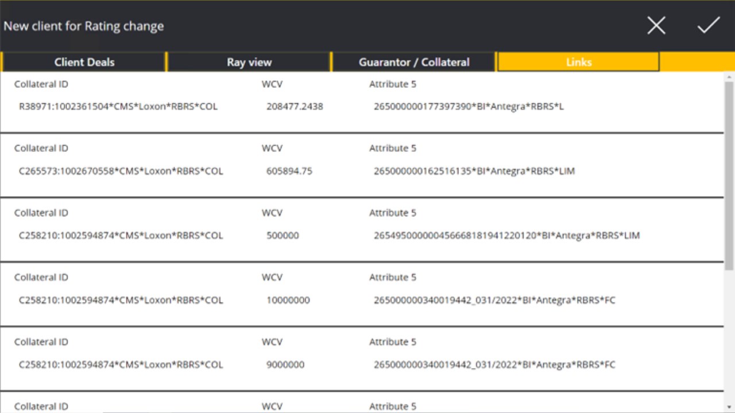Image resolution: width=735 pixels, height=413 pixels.
Task: Confirm with the checkmark icon
Action: click(709, 26)
